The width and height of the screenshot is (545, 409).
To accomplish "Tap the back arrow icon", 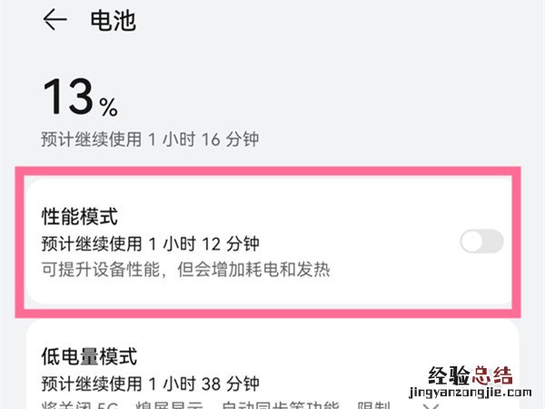I will (56, 20).
